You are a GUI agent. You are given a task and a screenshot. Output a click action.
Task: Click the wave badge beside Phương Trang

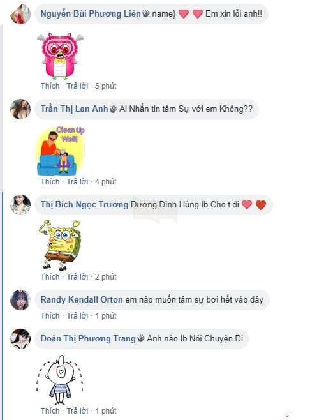click(141, 338)
